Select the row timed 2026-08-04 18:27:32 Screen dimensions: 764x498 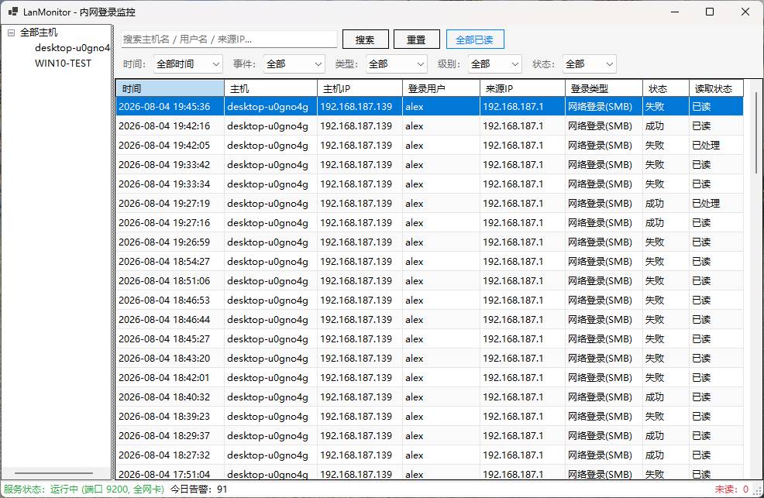point(430,455)
